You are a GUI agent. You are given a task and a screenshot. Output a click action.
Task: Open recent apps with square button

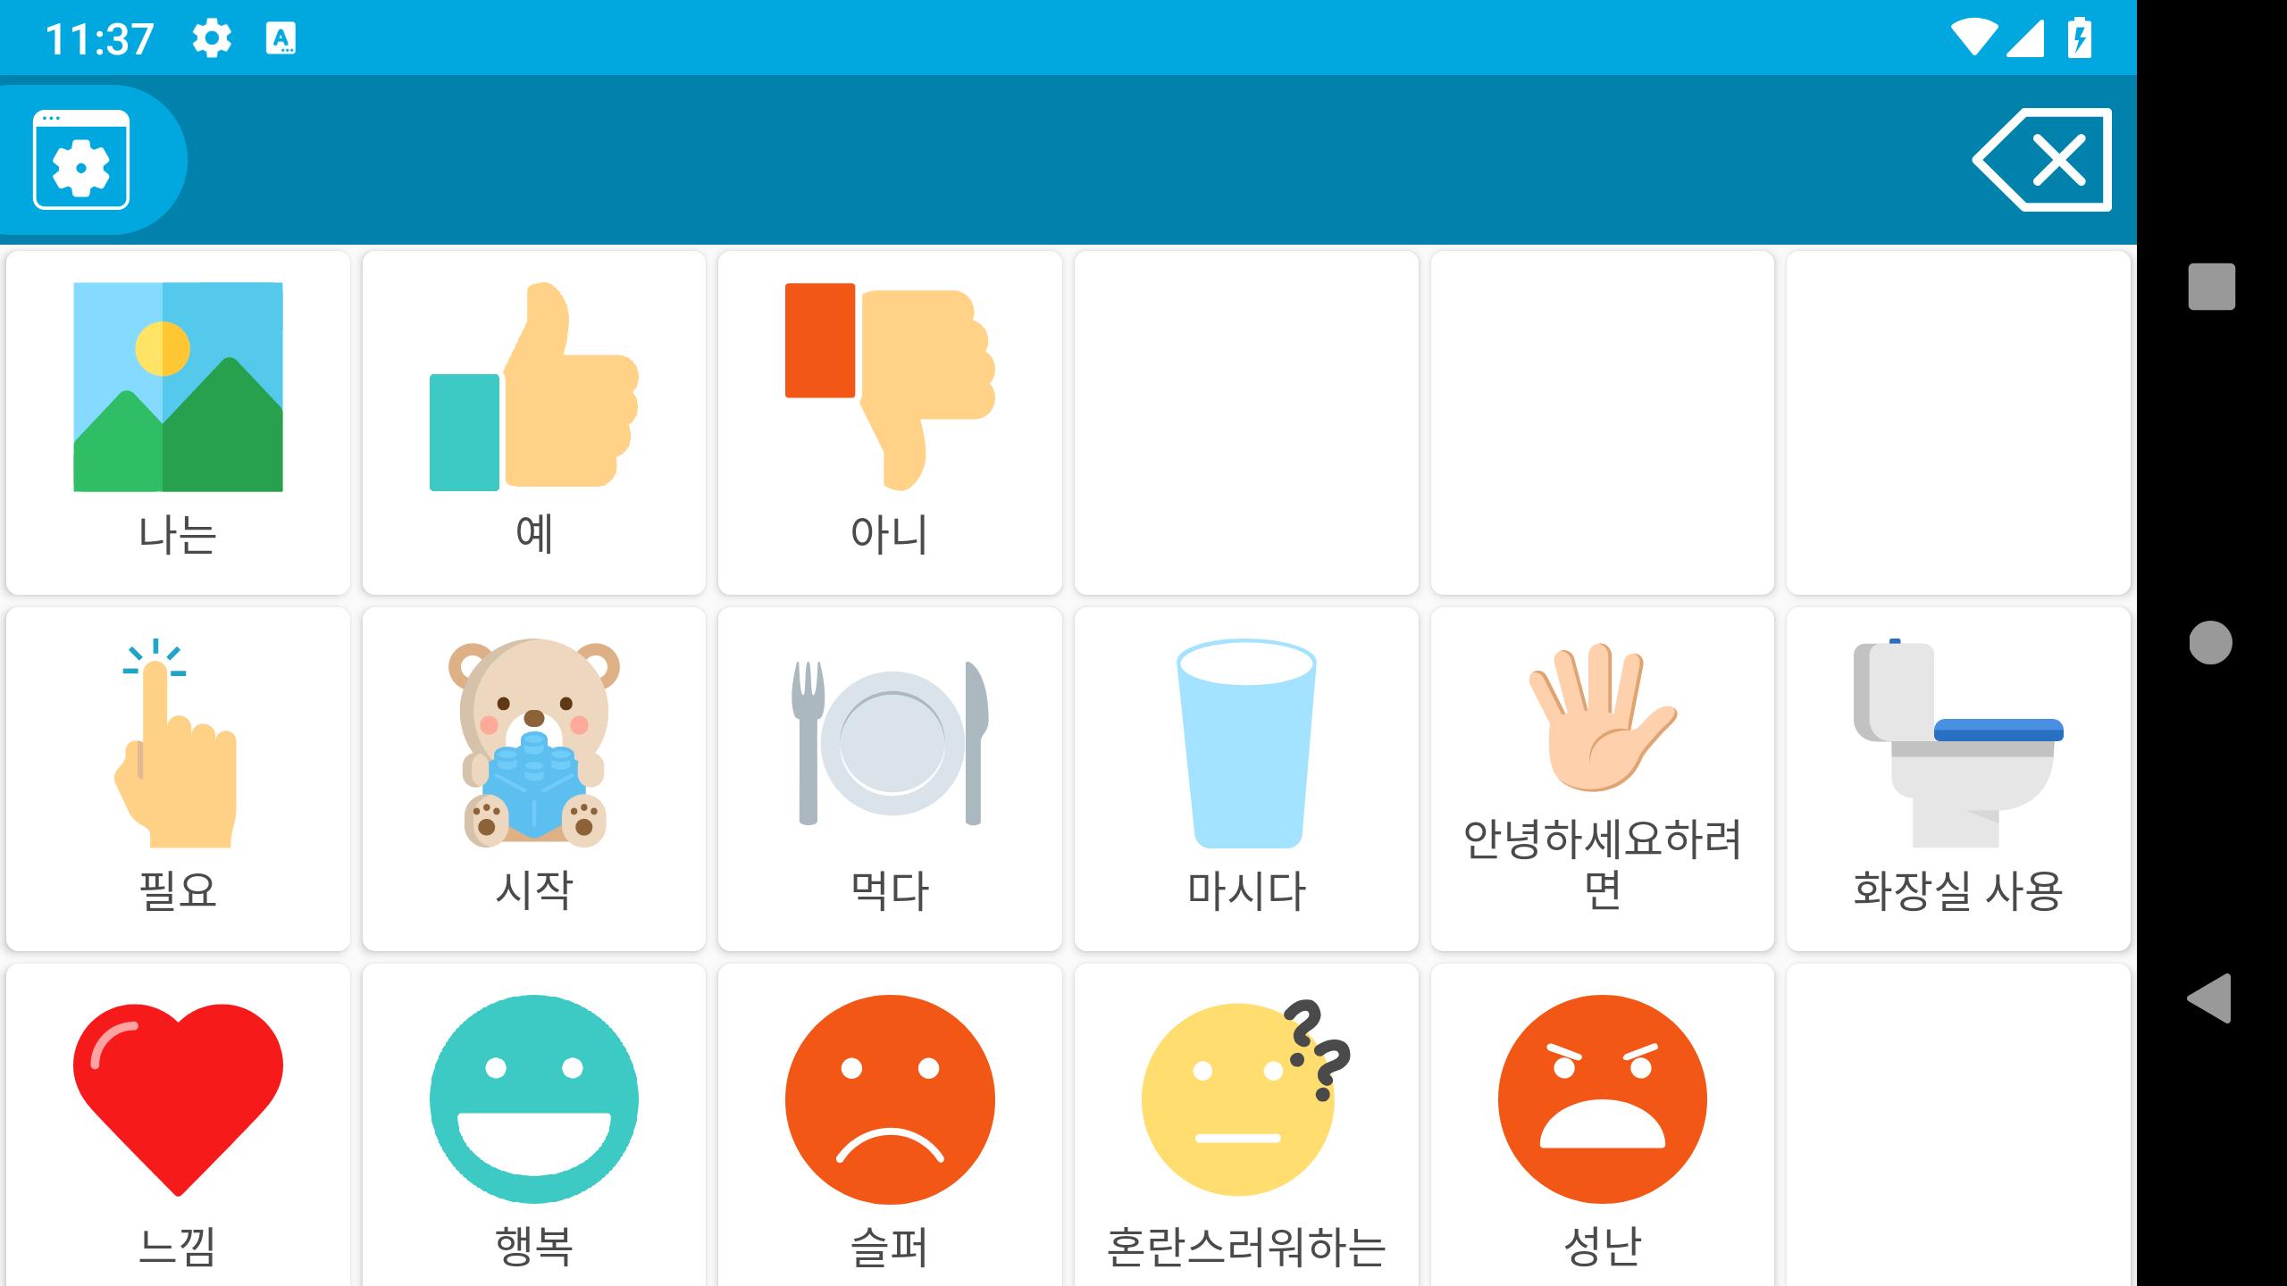tap(2211, 287)
